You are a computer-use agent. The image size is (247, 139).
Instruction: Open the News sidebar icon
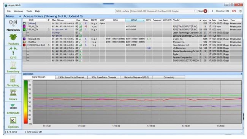tap(13, 95)
